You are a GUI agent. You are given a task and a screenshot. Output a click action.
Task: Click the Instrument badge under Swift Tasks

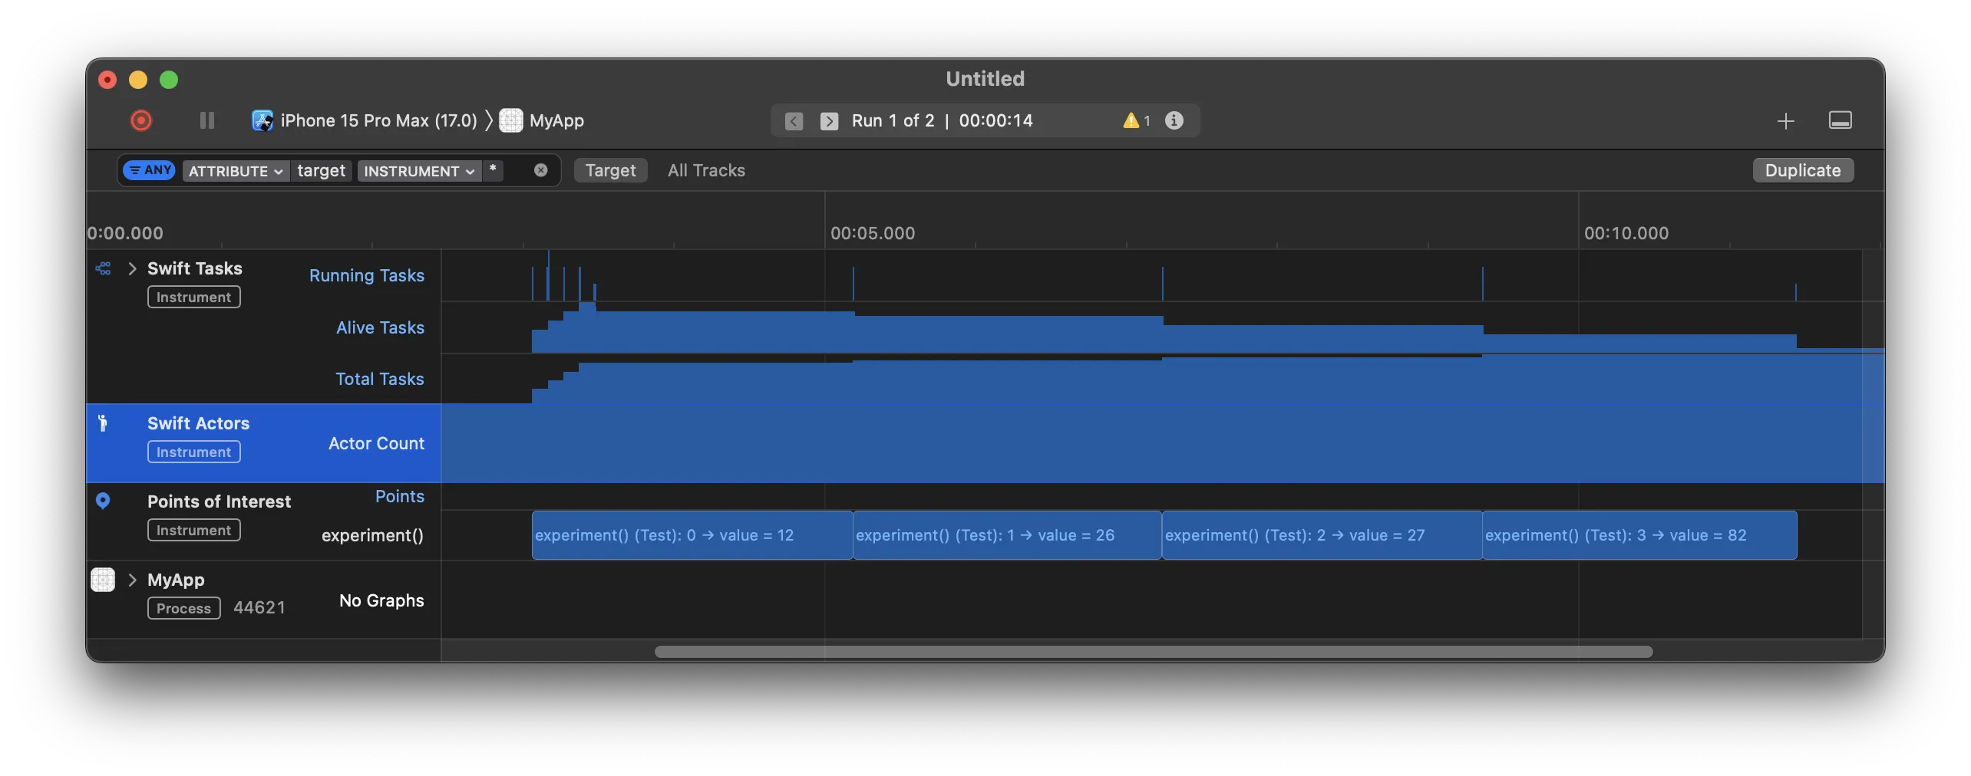click(x=193, y=297)
